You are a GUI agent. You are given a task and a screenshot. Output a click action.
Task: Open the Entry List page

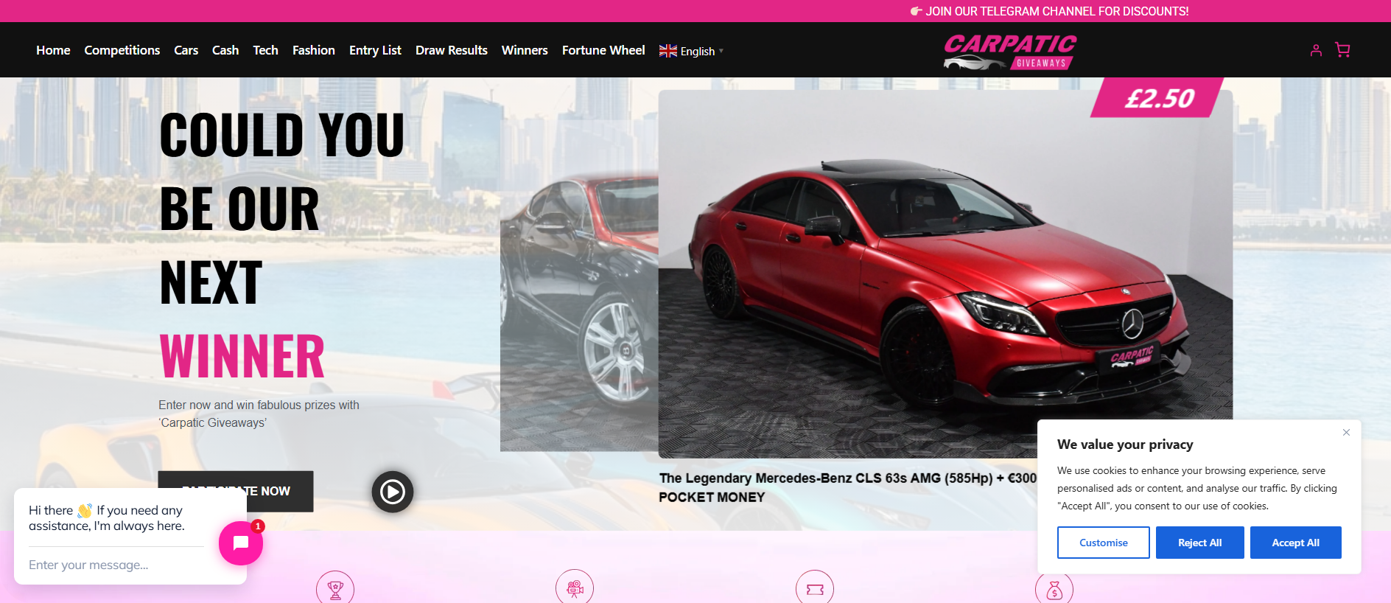pos(375,50)
